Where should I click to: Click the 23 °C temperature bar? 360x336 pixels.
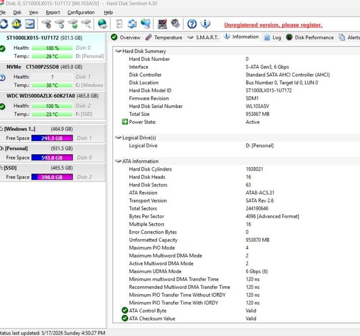52,114
